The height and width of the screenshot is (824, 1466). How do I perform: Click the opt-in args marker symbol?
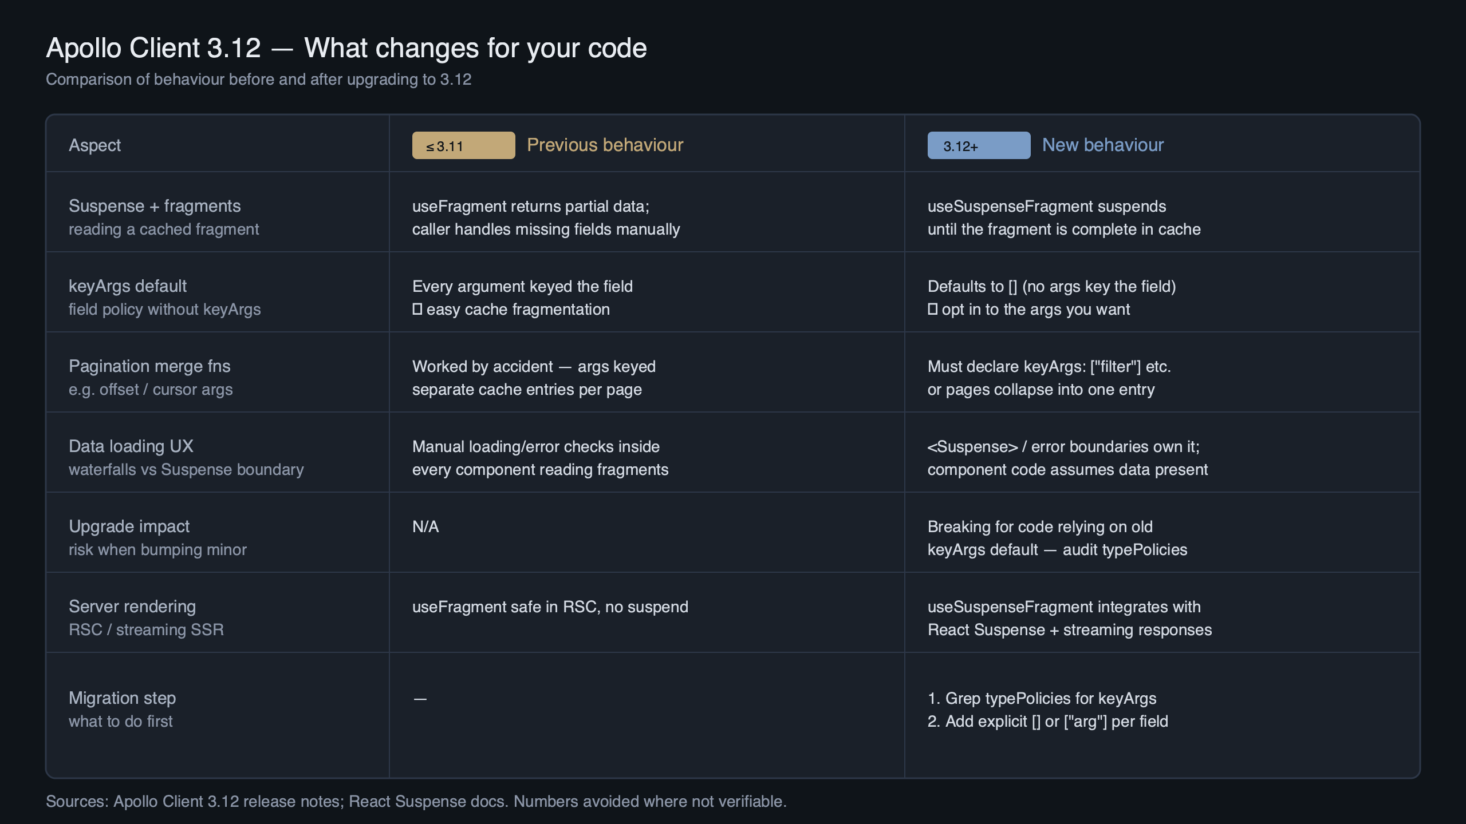pos(933,310)
